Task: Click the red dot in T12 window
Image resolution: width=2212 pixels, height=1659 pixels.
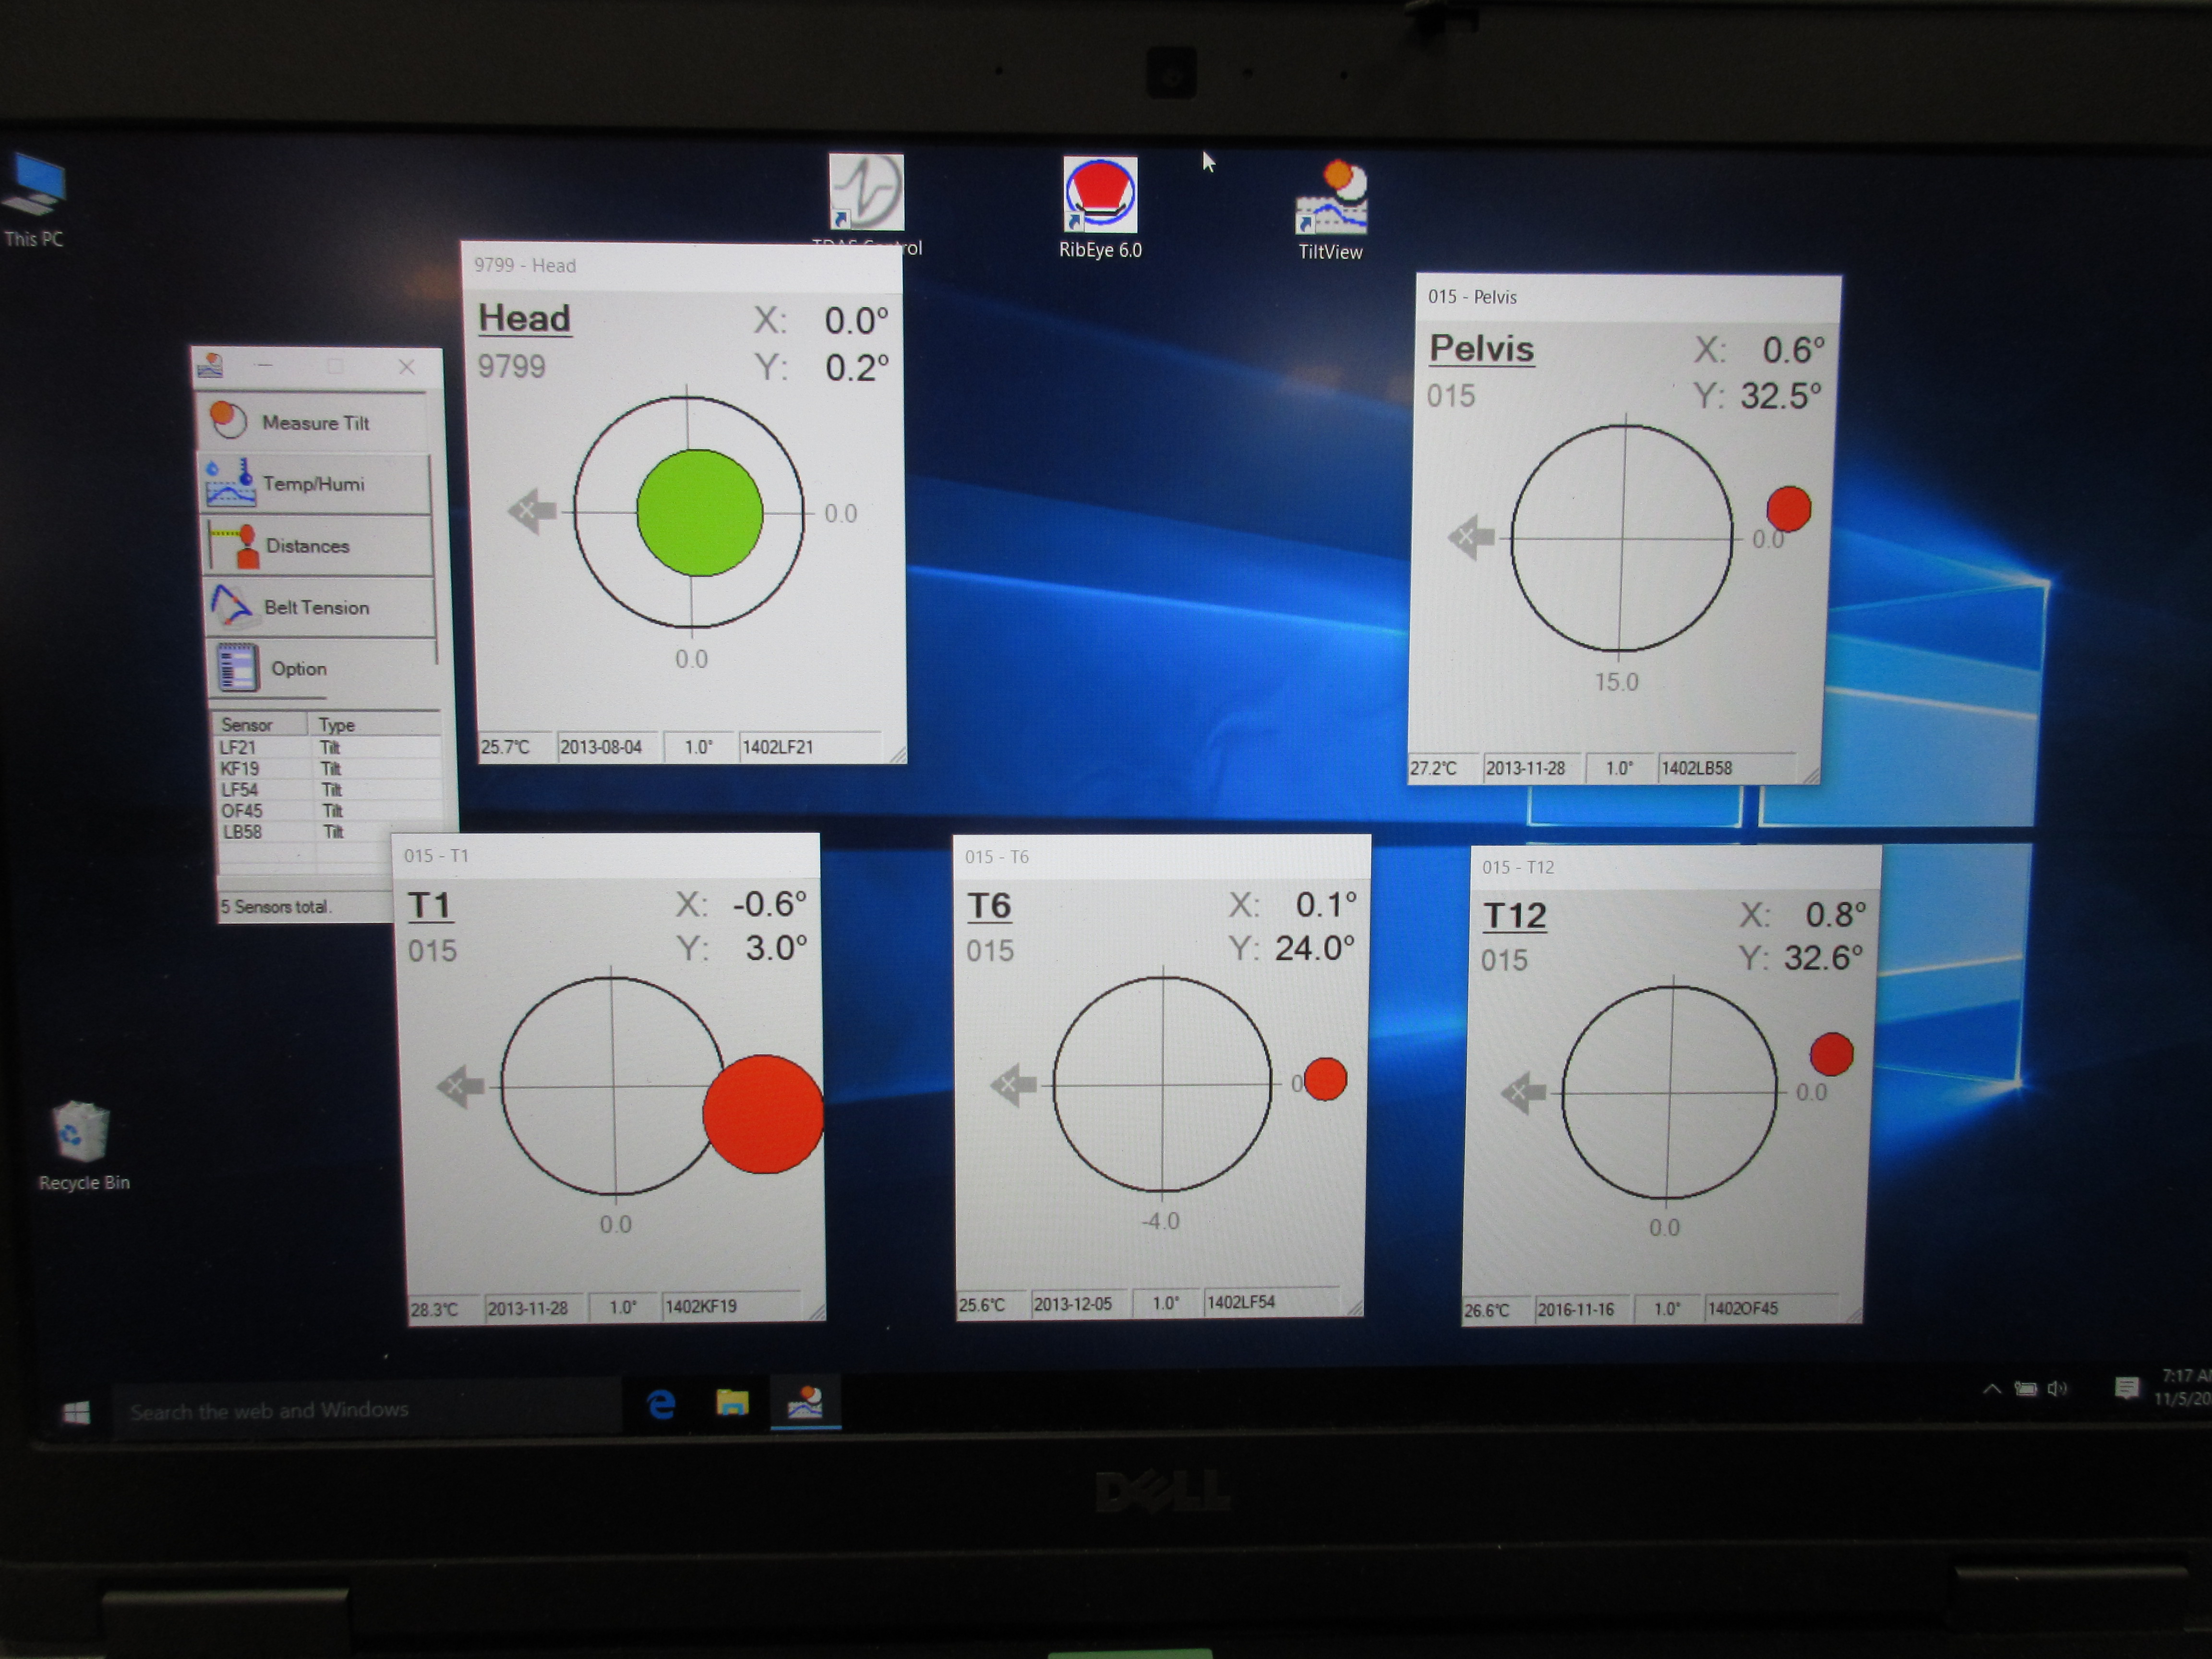Action: [x=1831, y=1054]
